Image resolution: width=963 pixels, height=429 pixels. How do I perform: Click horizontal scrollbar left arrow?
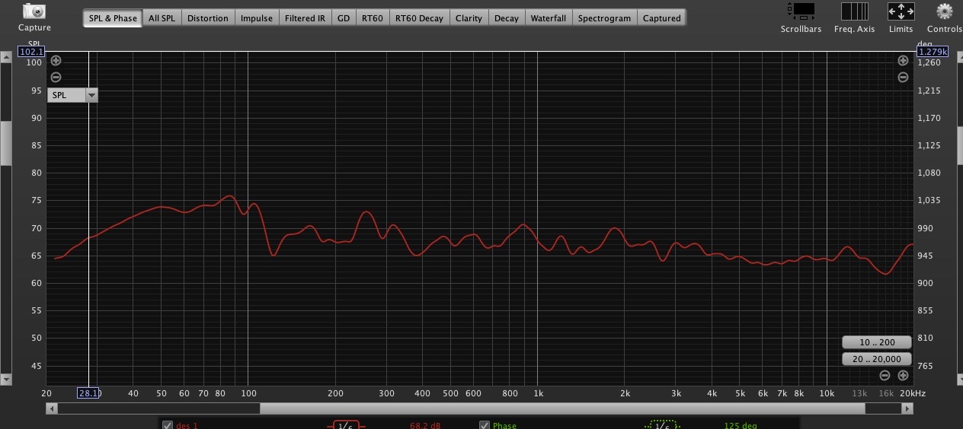pos(52,408)
